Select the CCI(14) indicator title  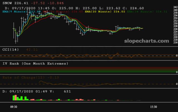click(x=10, y=49)
